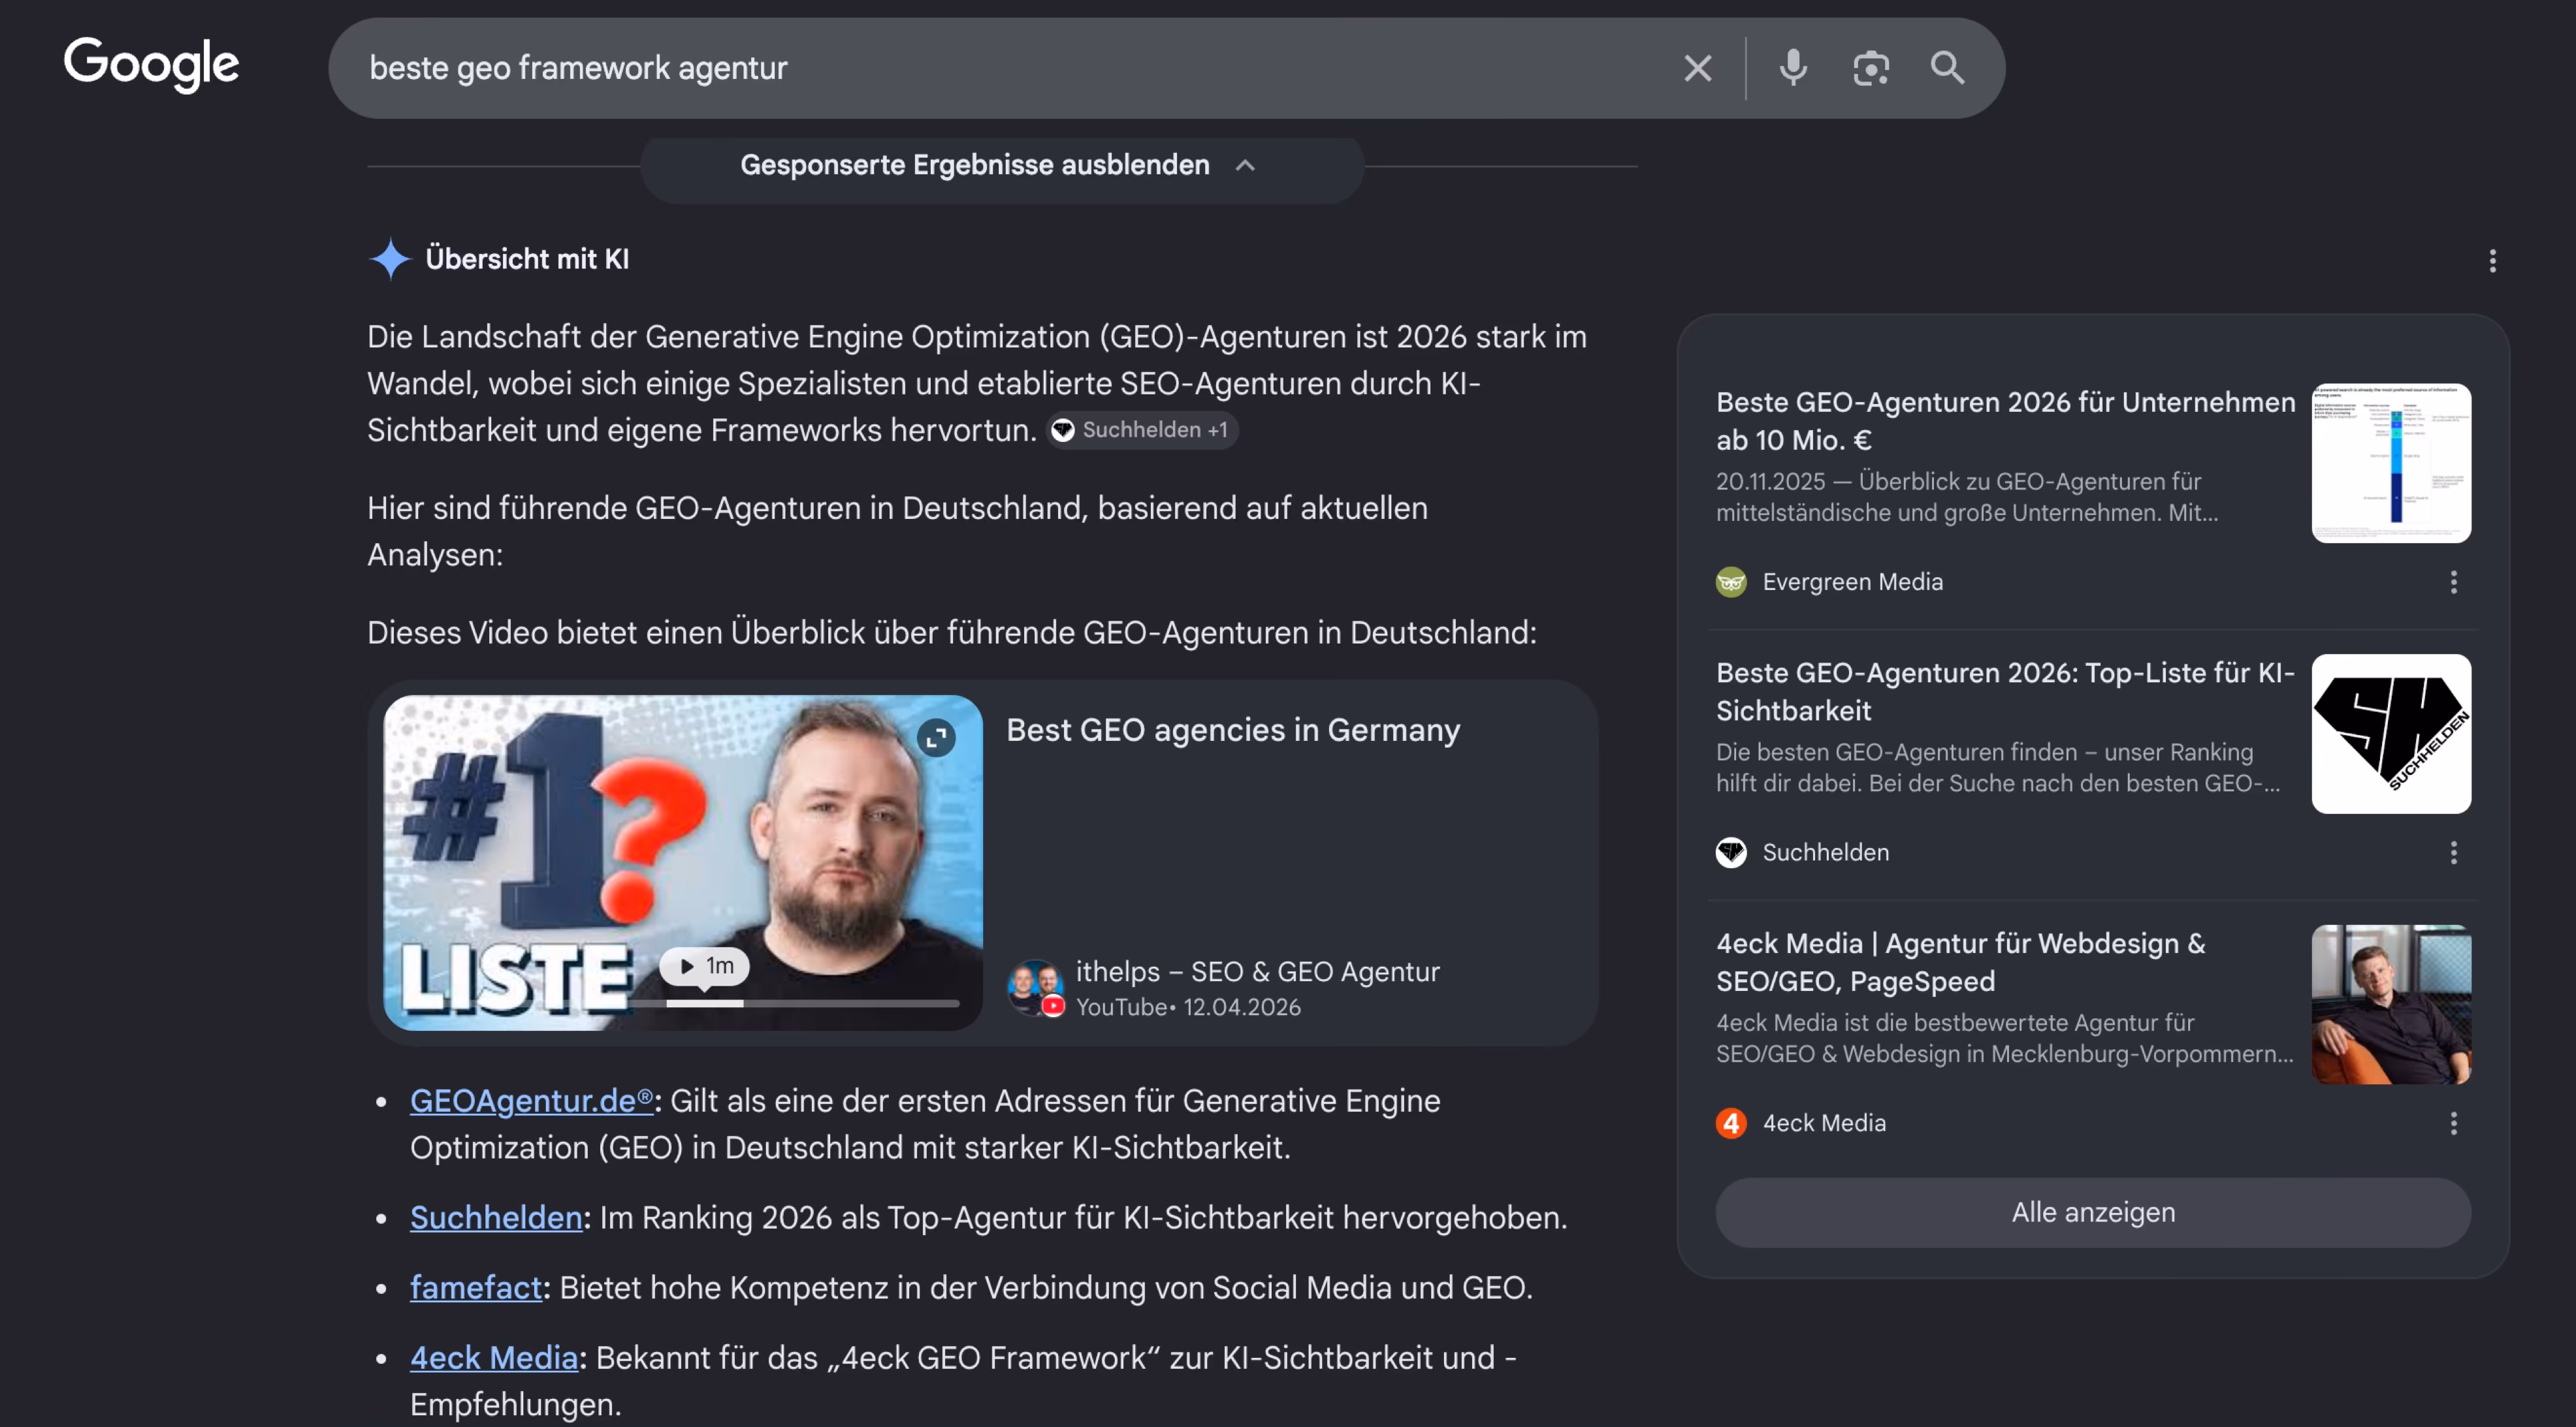Open 'ithelps – SEO & GEO Agentur' channel name
The width and height of the screenshot is (2576, 1427).
1258,971
